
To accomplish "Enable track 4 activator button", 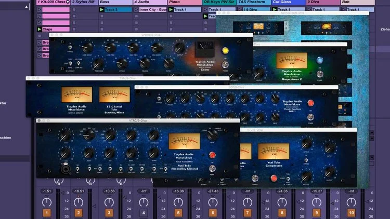I will point(144,213).
